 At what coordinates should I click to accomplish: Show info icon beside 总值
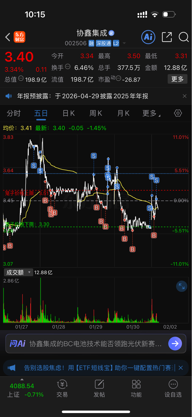(21, 78)
